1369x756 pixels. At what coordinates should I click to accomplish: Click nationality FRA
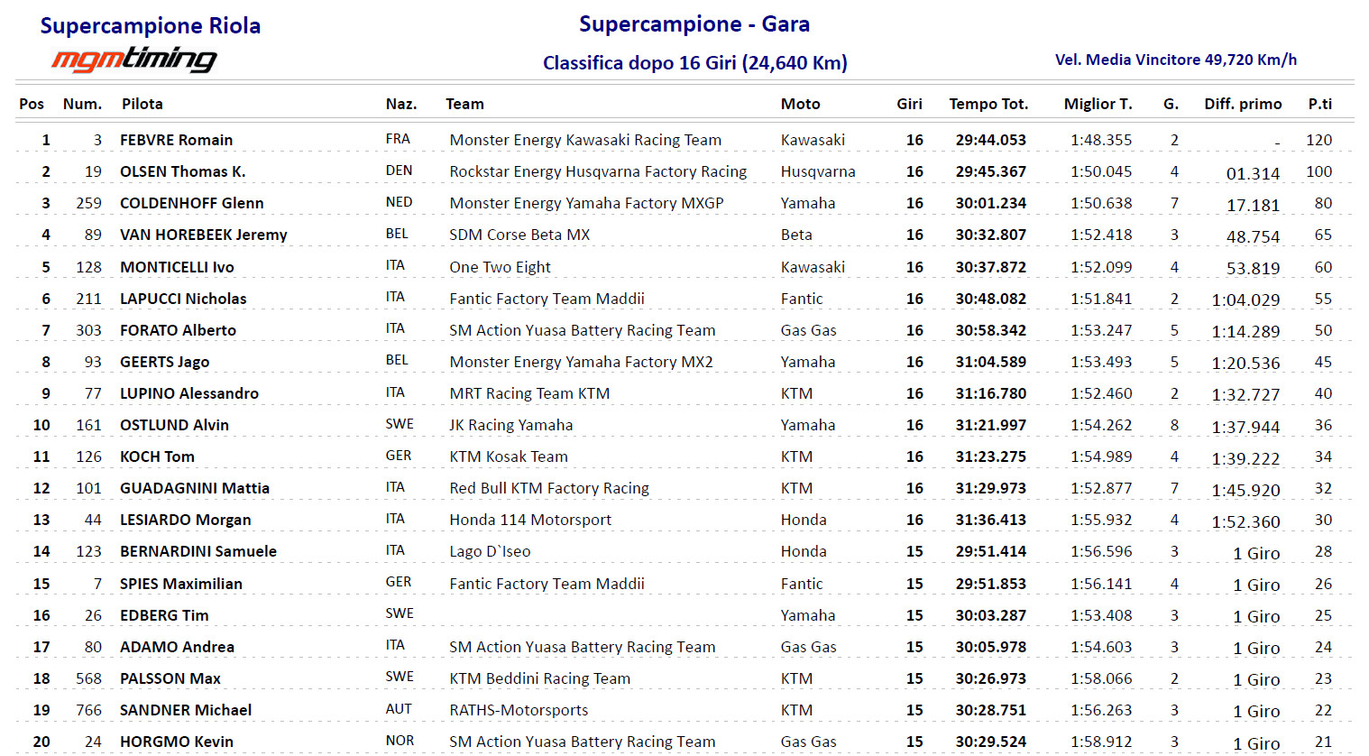click(x=398, y=139)
